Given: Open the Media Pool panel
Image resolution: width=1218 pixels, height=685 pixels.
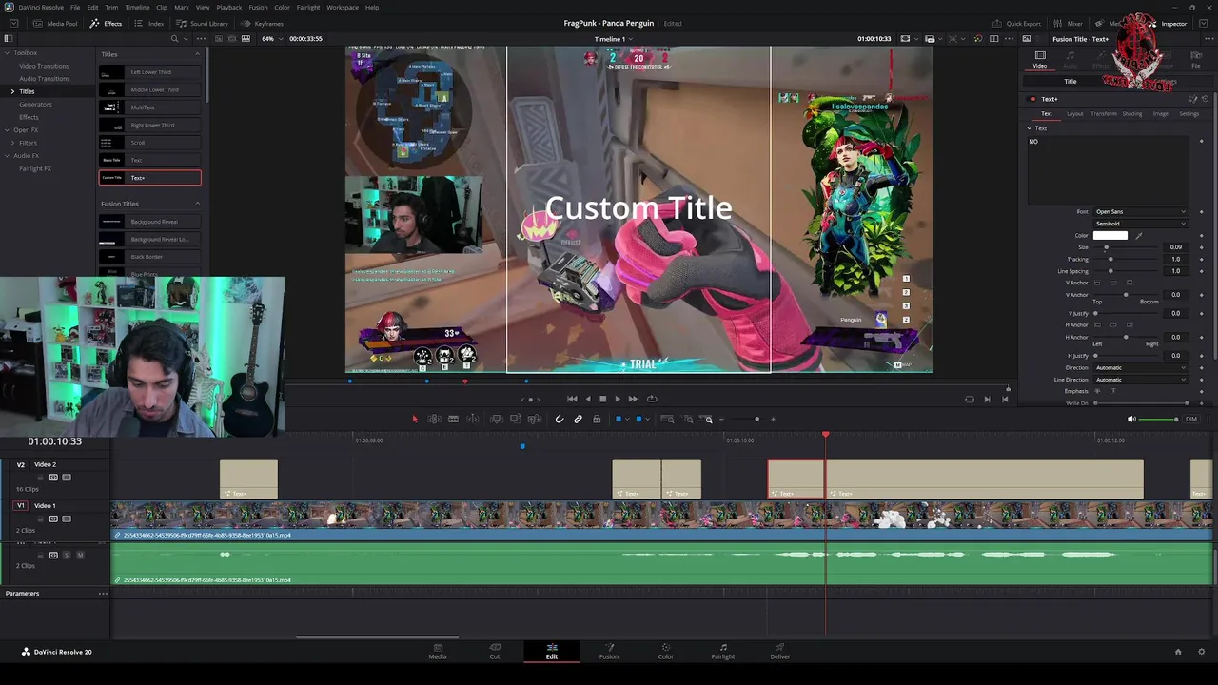Looking at the screenshot, I should [x=56, y=24].
